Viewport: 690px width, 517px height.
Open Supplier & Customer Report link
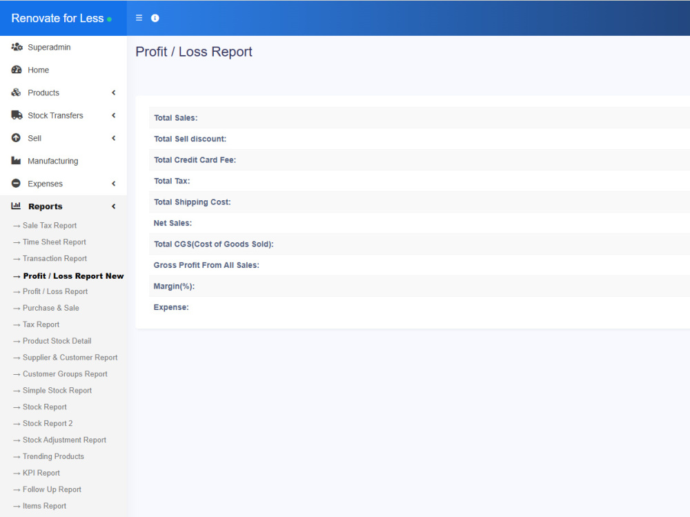point(70,358)
